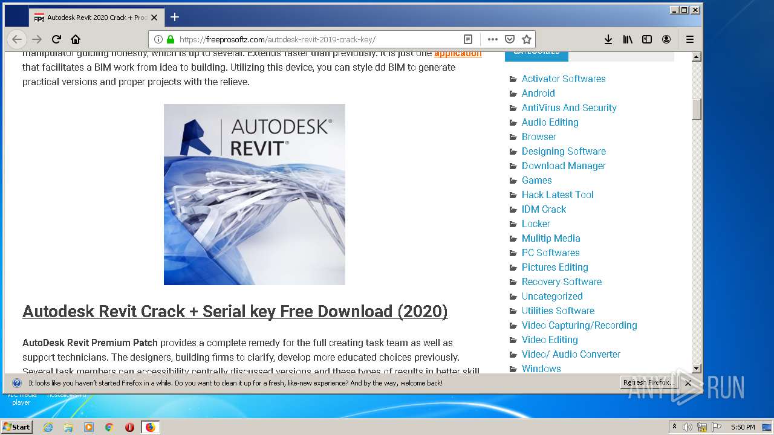
Task: Open Firefox account icon
Action: tap(666, 39)
